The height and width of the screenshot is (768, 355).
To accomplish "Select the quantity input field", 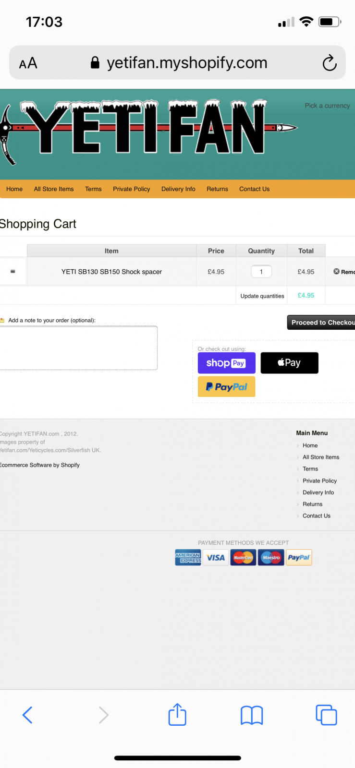I will (x=261, y=272).
